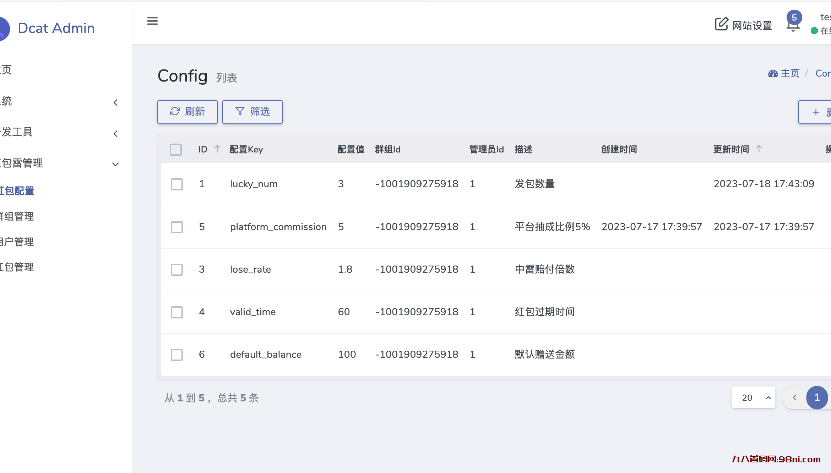Screen dimensions: 831x473
Task: Expand the 系统 sidebar section
Action: [x=115, y=102]
